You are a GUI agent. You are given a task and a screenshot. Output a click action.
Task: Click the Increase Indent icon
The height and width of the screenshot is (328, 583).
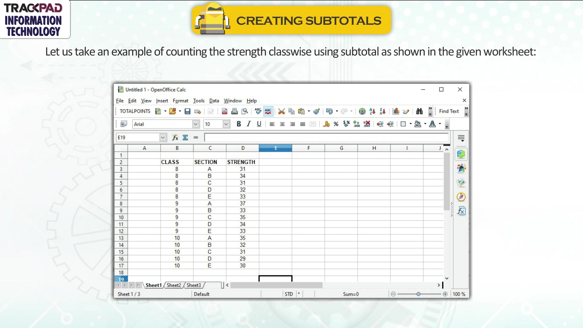pos(390,124)
